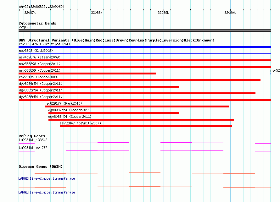
Task: Open the nsv588899 (Cooper2011) label
Action: [x=40, y=70]
